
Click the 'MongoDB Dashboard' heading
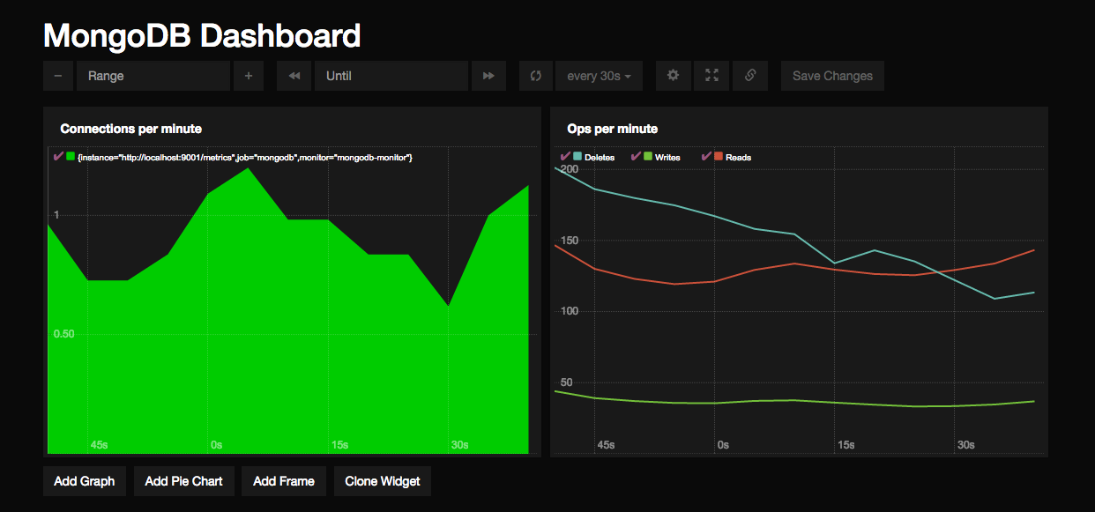point(202,36)
